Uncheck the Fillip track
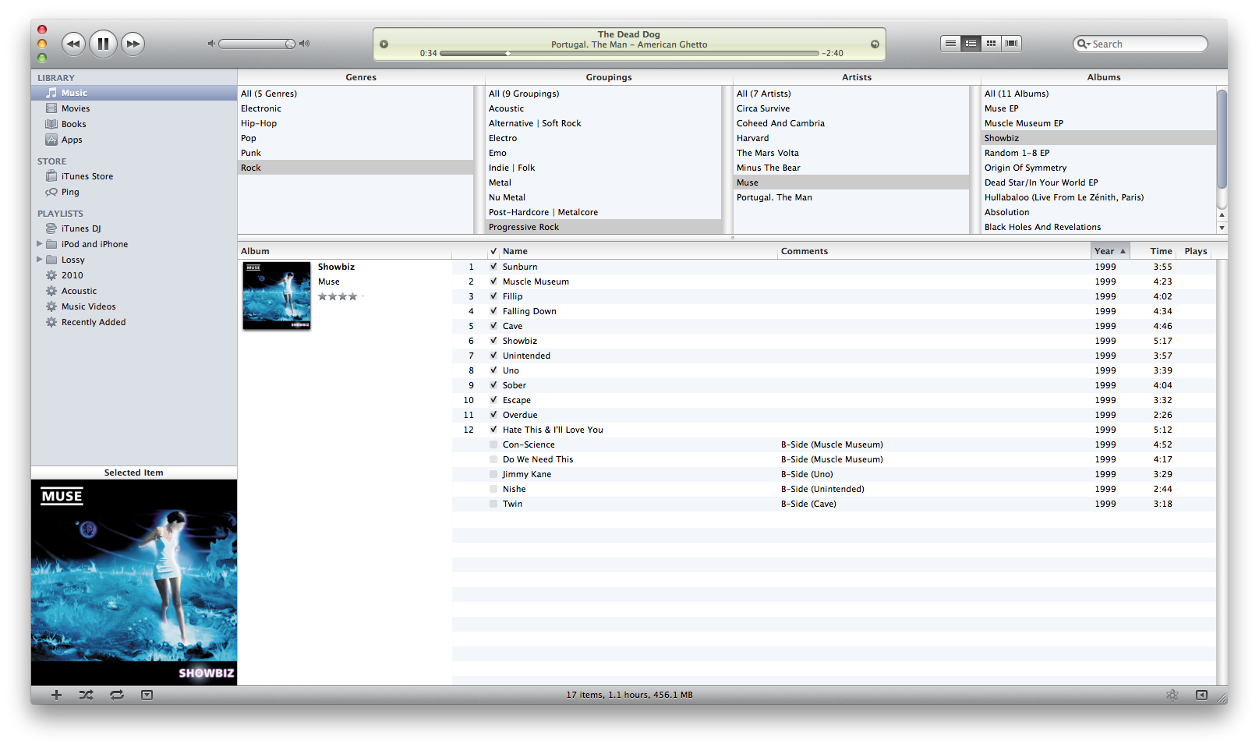 pyautogui.click(x=493, y=296)
